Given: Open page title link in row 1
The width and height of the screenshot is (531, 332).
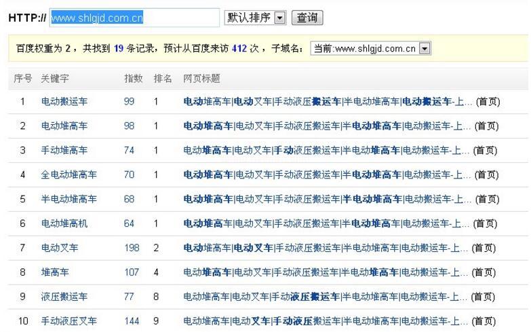Looking at the screenshot, I should point(327,102).
